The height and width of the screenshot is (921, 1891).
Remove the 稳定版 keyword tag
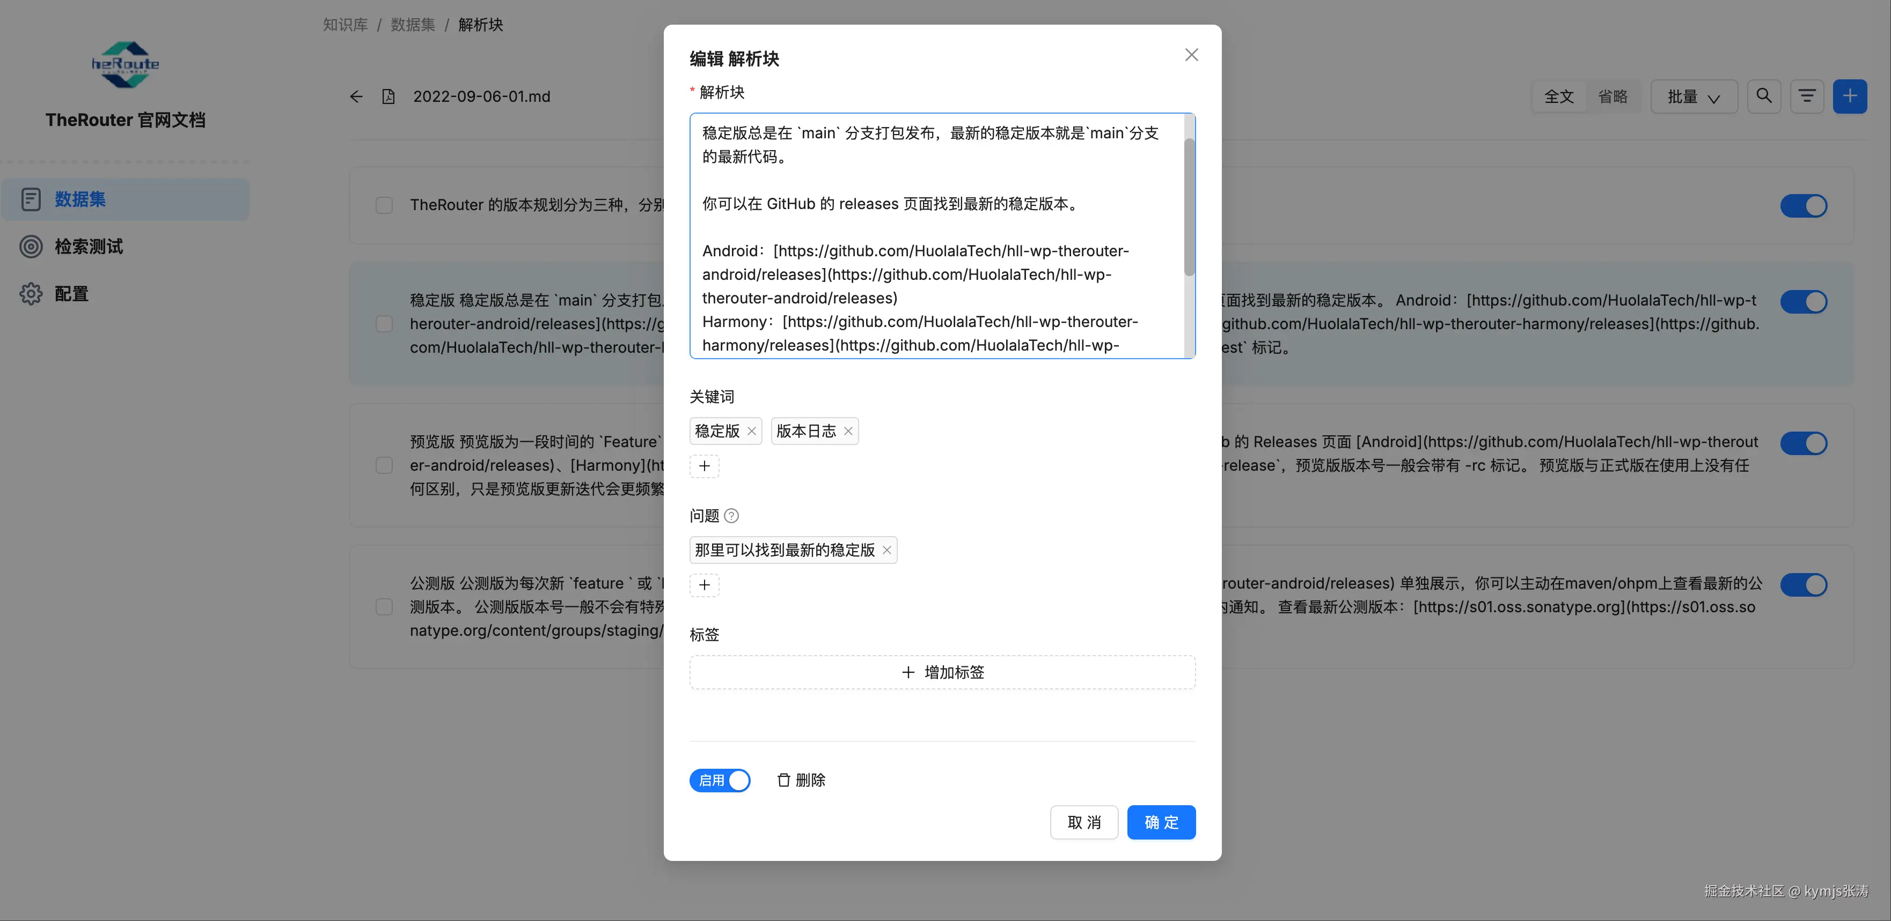(752, 431)
